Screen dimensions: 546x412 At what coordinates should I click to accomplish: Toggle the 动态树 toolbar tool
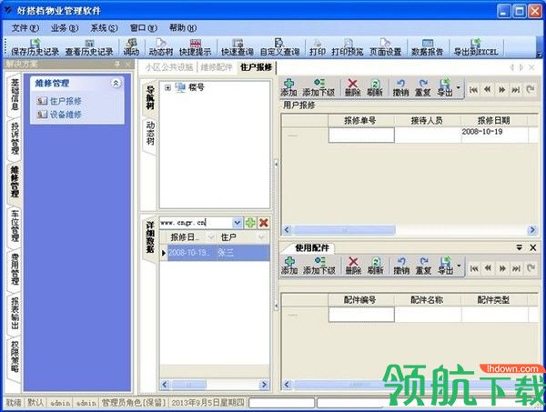click(160, 47)
